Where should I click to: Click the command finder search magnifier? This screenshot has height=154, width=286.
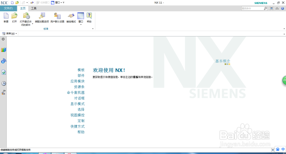265,8
